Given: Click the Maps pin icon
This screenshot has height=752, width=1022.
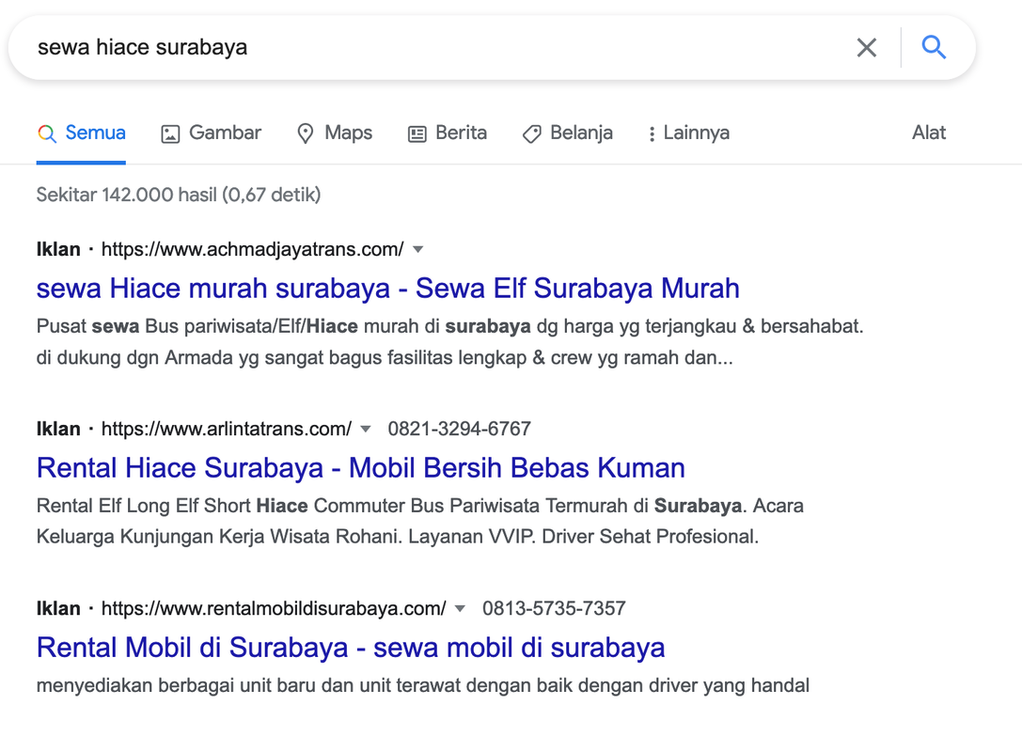Looking at the screenshot, I should pos(306,133).
